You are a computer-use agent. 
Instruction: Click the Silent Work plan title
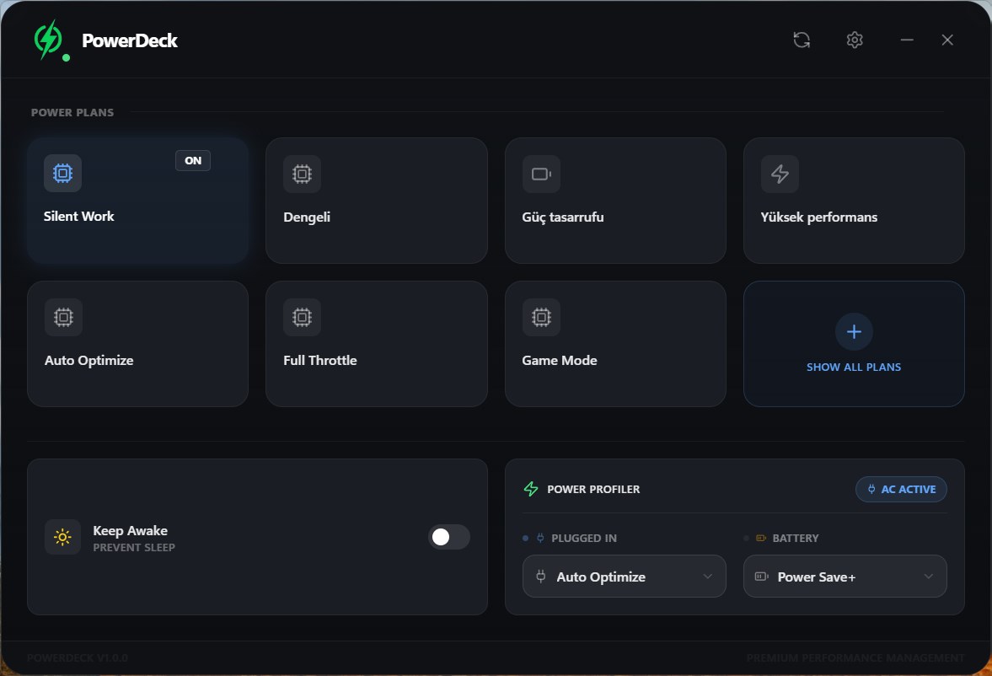pyautogui.click(x=79, y=216)
